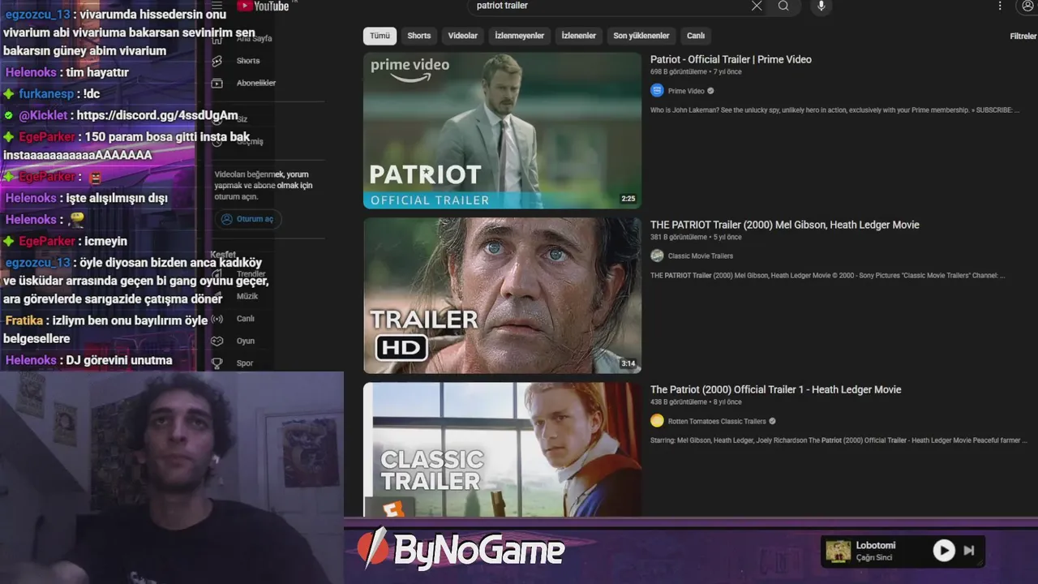Click the 3:14 duration badge
This screenshot has width=1038, height=584.
628,363
